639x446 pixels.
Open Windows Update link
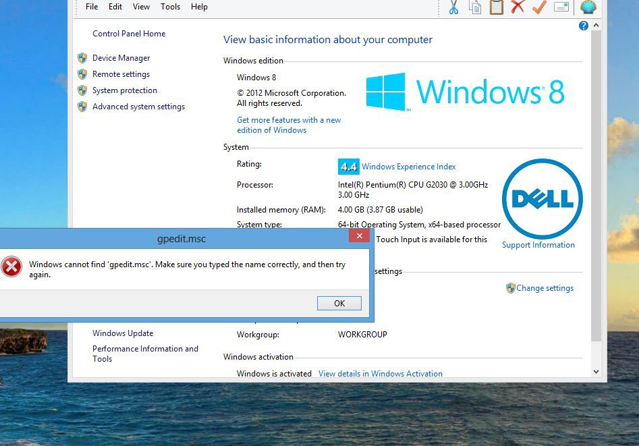click(x=123, y=333)
